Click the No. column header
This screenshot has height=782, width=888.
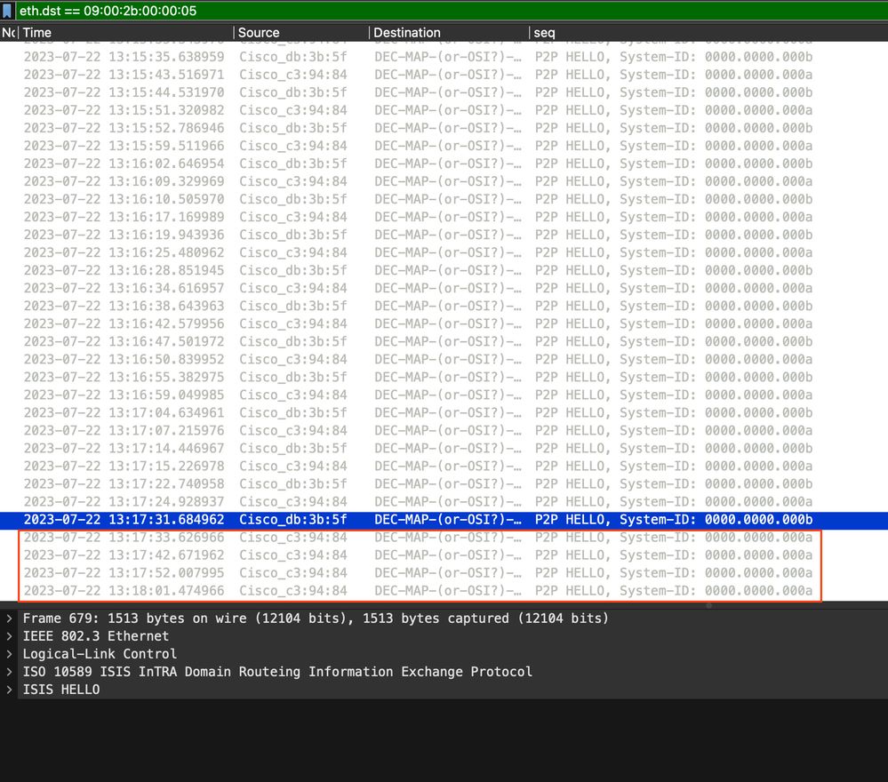click(9, 33)
